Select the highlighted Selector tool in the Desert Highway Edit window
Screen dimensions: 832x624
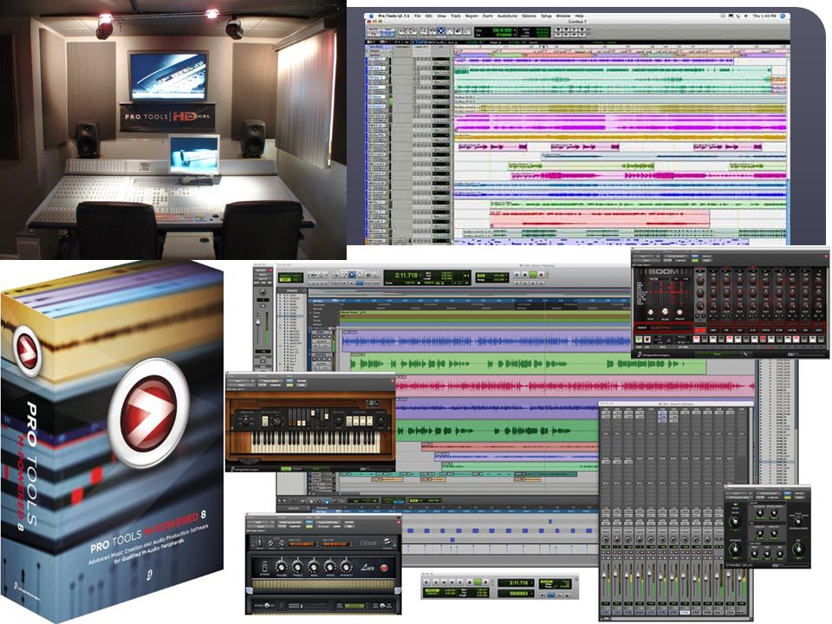[351, 275]
